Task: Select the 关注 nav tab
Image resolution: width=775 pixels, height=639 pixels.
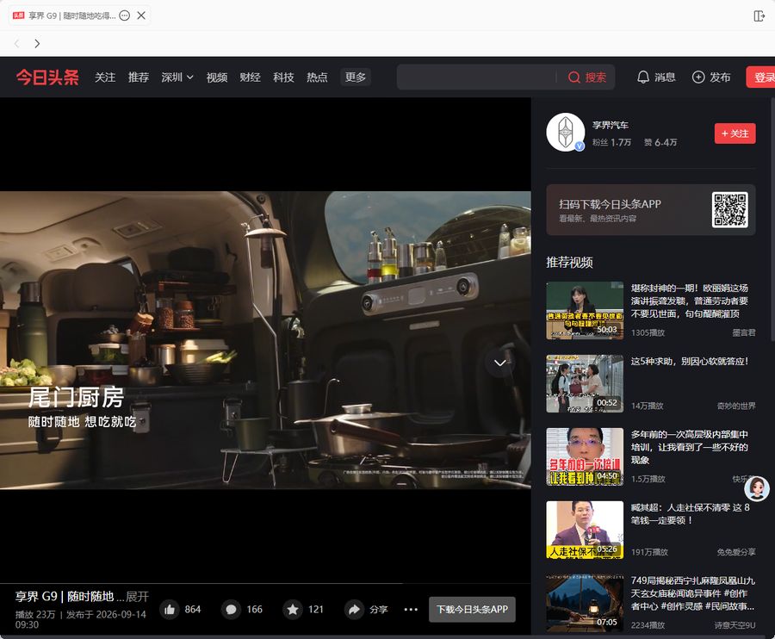Action: [105, 78]
